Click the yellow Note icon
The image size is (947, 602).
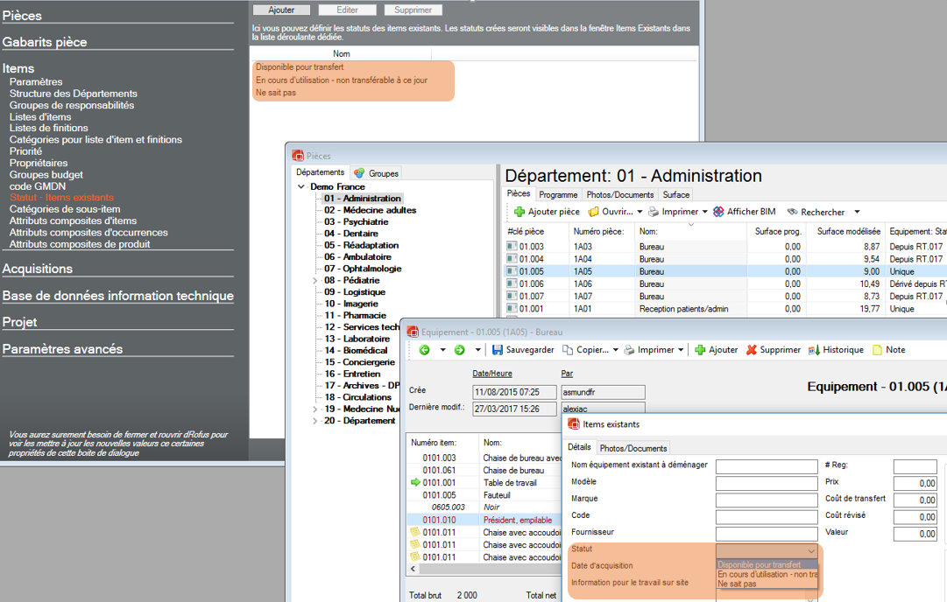point(877,350)
